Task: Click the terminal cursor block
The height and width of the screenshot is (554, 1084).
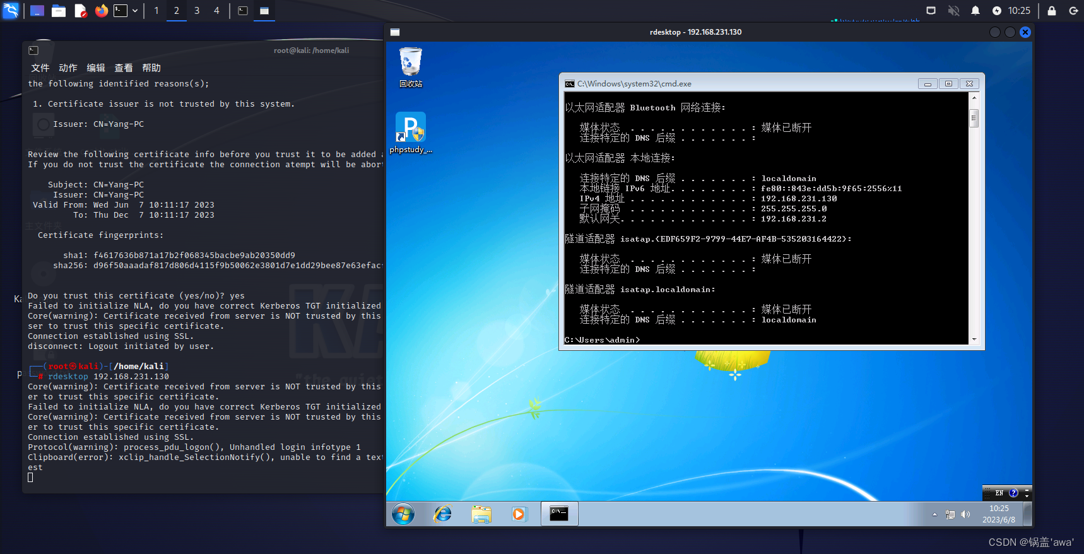Action: [x=30, y=478]
